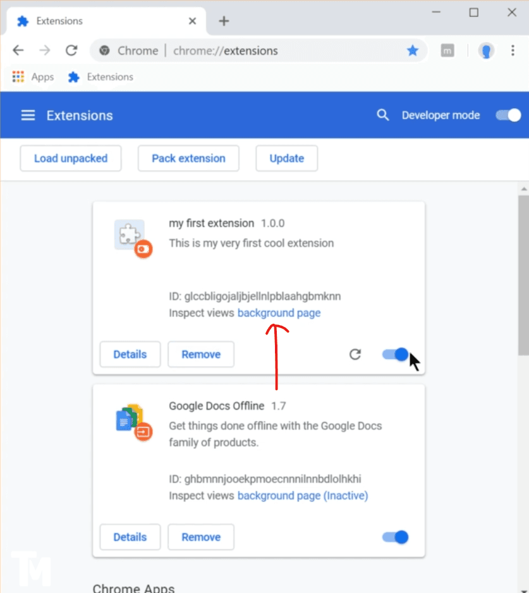Click the vertical scrollbar thumb
Screen dimensions: 529x593
click(524, 276)
